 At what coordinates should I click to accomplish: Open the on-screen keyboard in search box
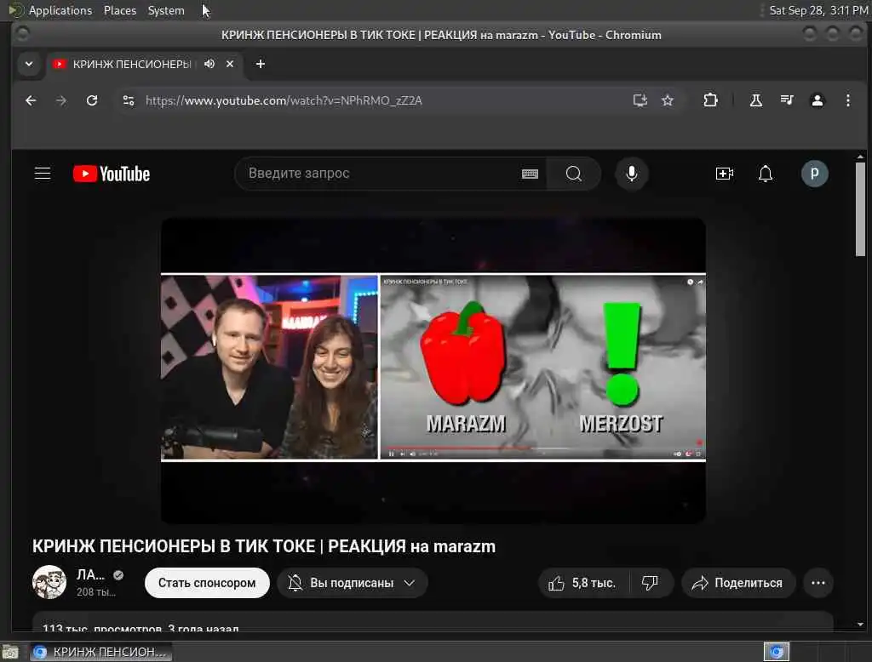point(530,174)
